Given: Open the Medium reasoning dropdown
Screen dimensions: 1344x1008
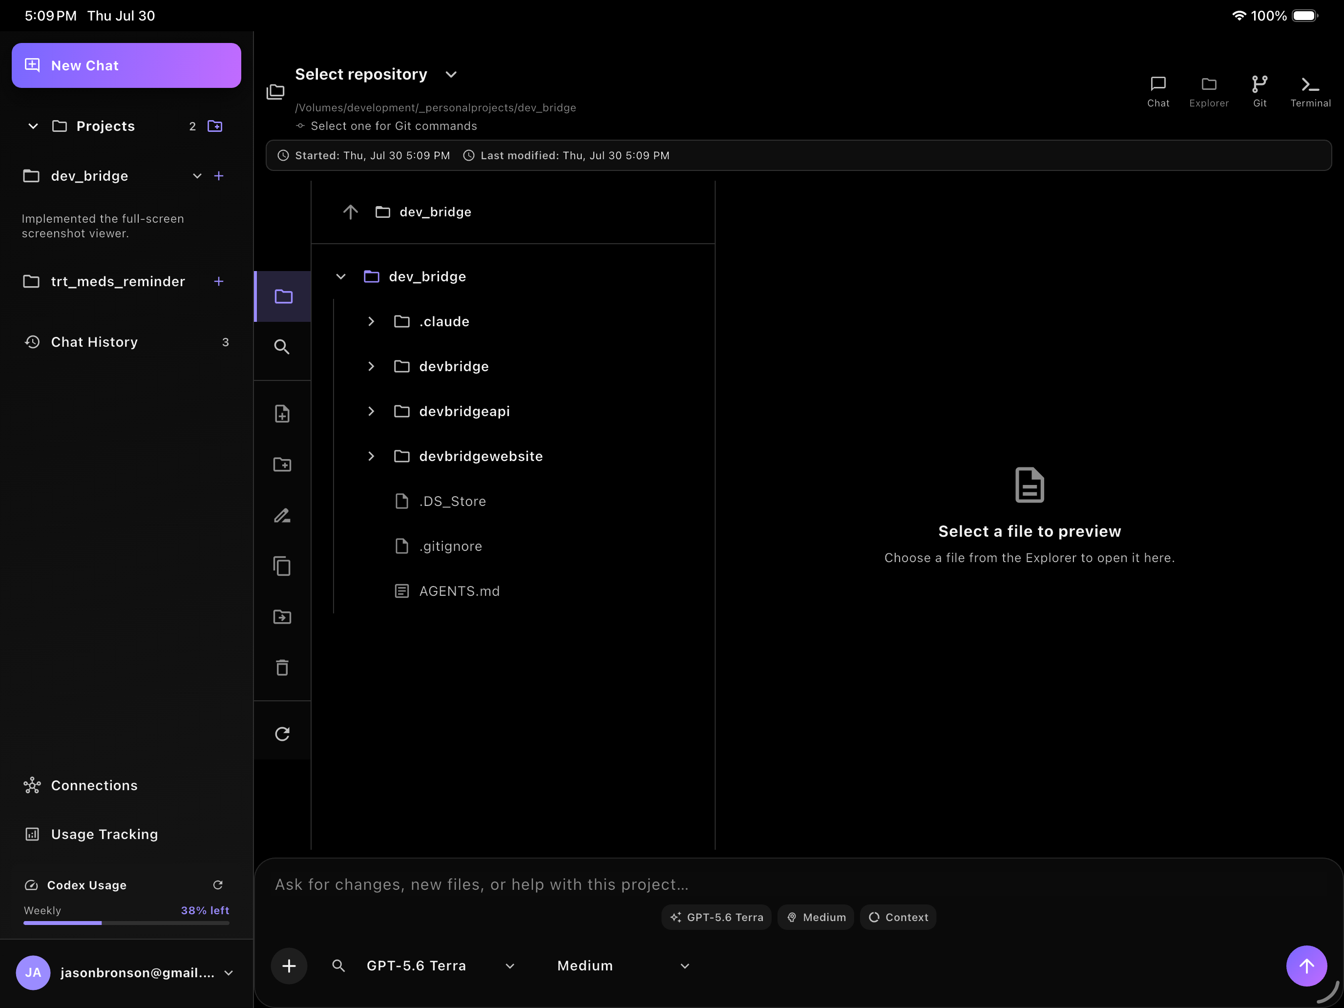Looking at the screenshot, I should tap(623, 966).
